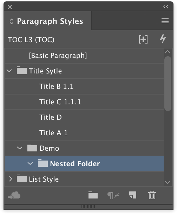Click the Quick Apply lightning bolt icon

(163, 39)
